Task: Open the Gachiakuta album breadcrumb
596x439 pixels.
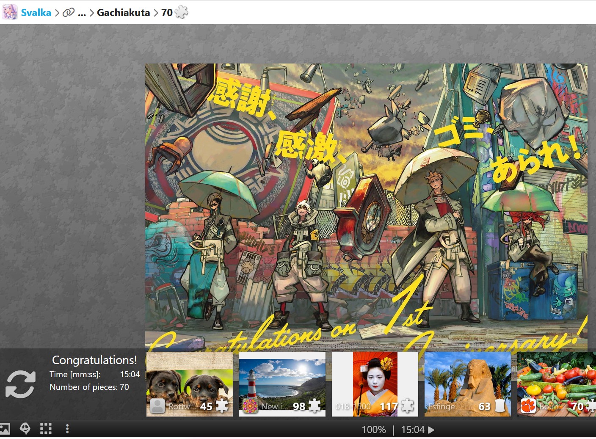Action: [123, 13]
